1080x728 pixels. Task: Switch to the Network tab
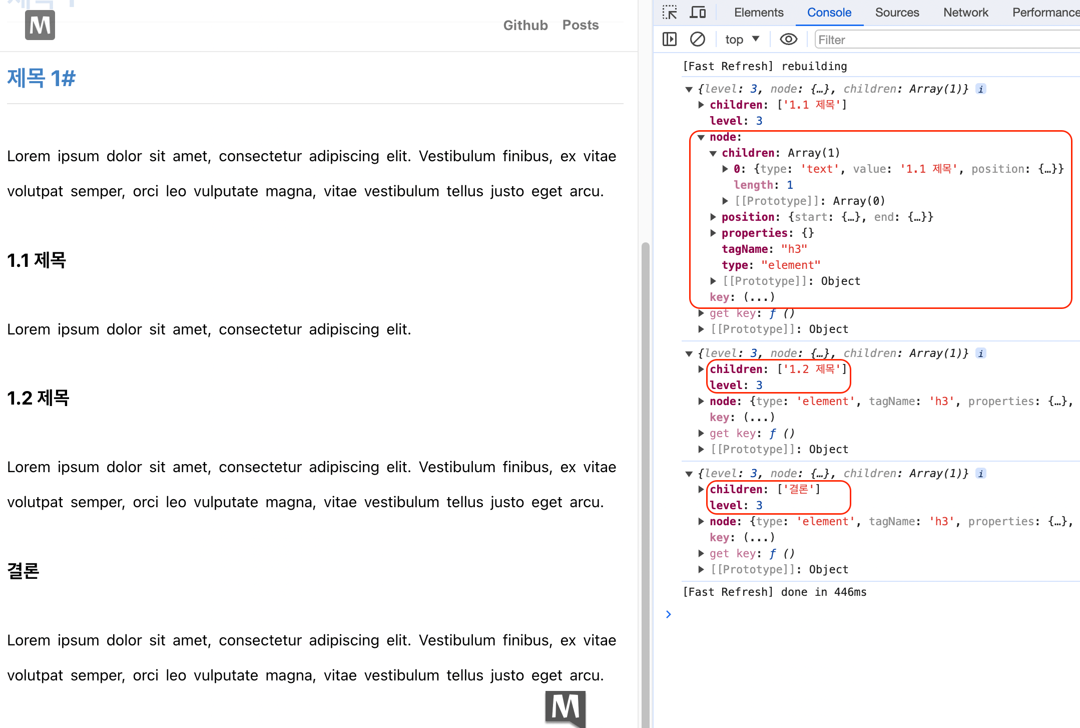tap(965, 13)
